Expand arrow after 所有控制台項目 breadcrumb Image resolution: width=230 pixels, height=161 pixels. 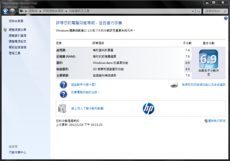tap(66, 11)
